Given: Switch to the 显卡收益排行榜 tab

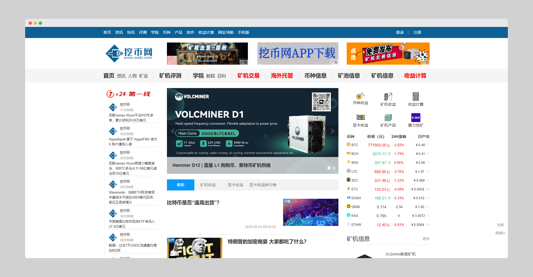Looking at the screenshot, I should click(x=262, y=185).
